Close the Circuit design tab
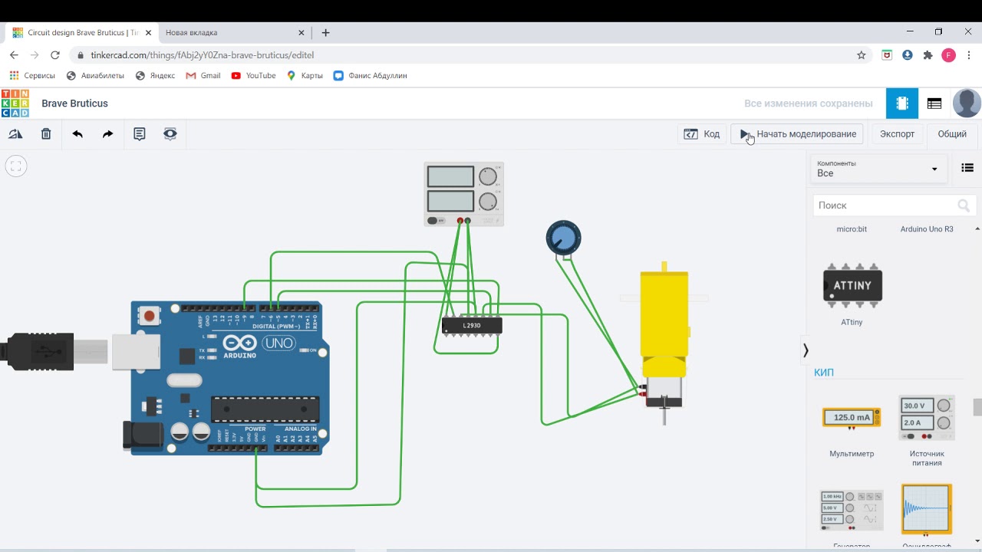Viewport: 982px width, 552px height. point(148,33)
